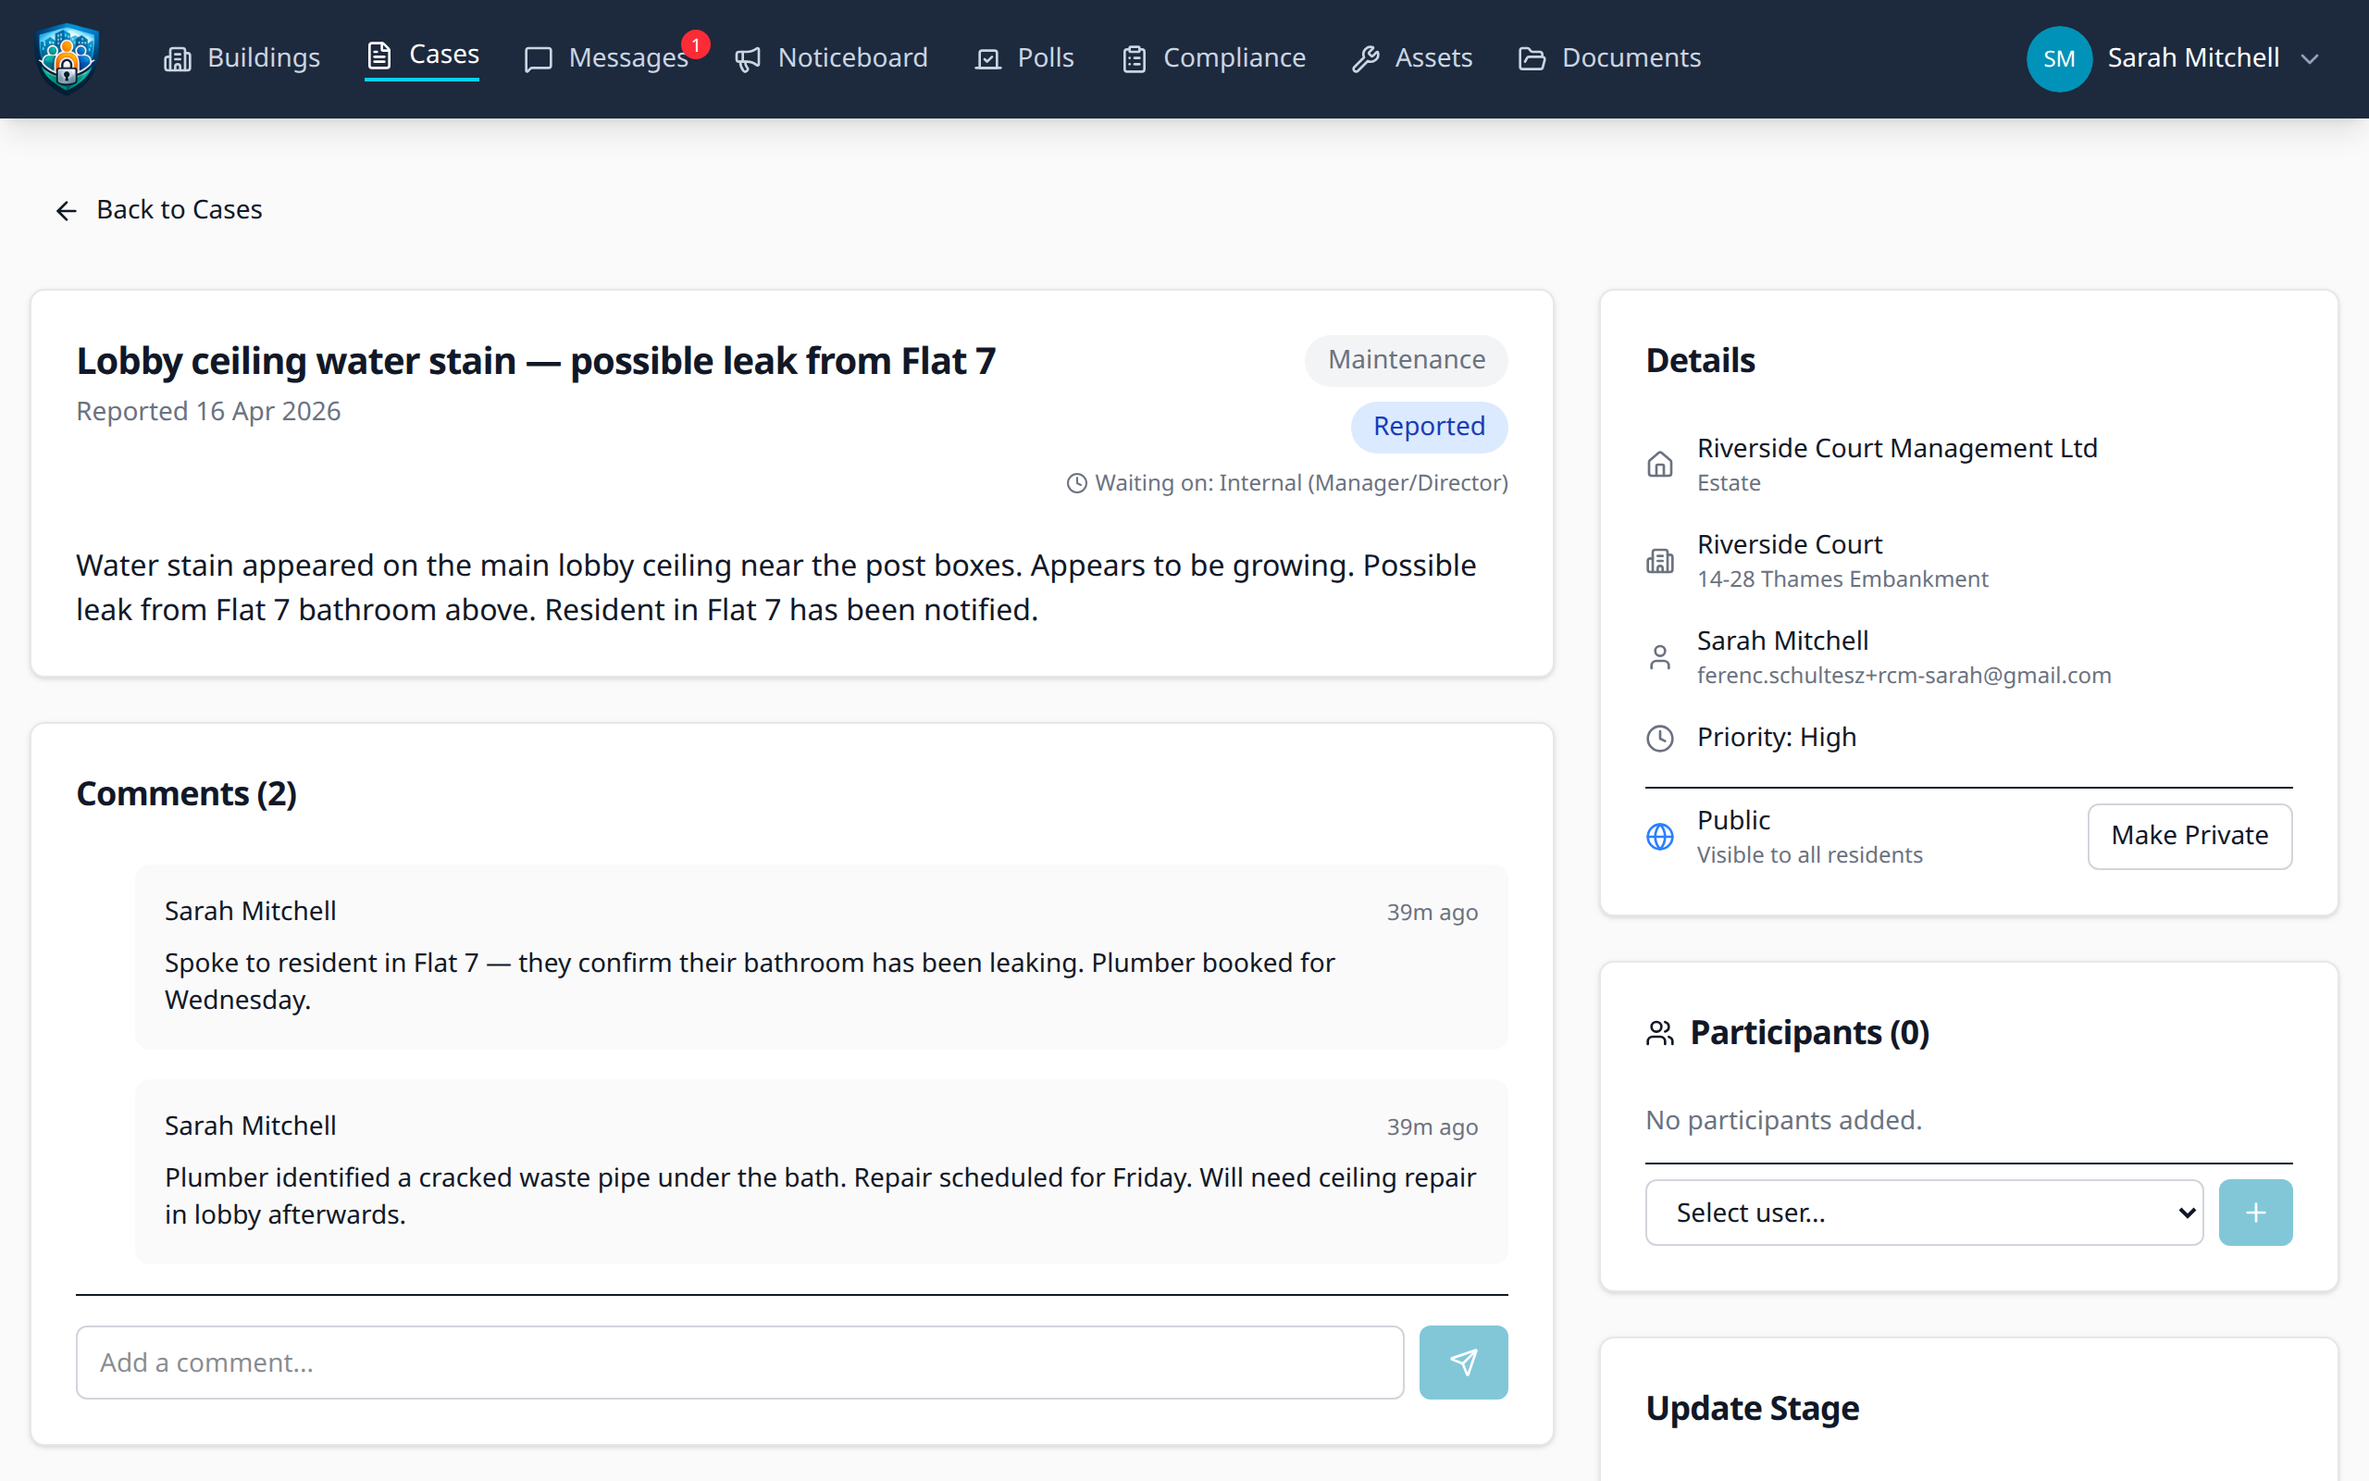Image resolution: width=2369 pixels, height=1481 pixels.
Task: Click the back arrow icon
Action: [x=66, y=211]
